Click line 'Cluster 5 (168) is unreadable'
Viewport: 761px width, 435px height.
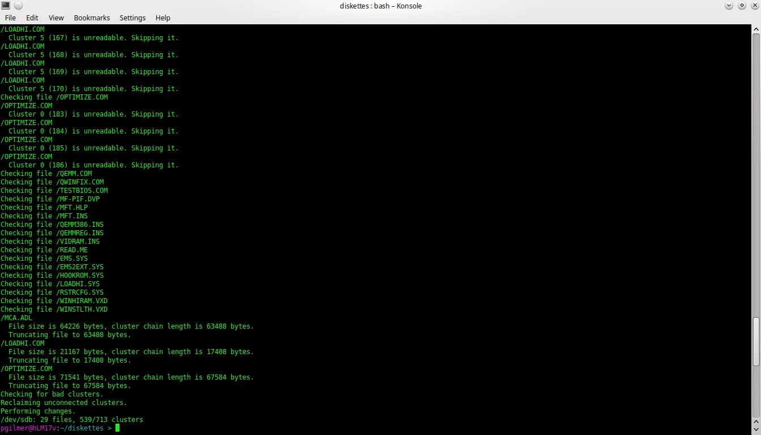93,55
